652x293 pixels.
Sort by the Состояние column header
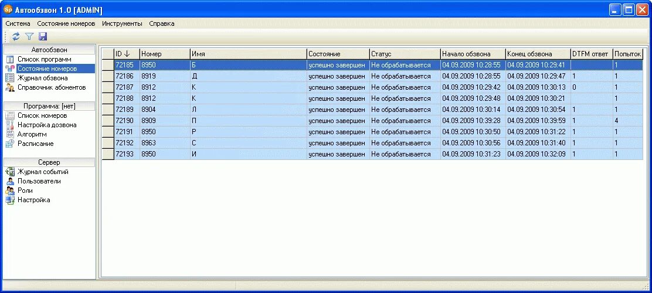pos(338,54)
